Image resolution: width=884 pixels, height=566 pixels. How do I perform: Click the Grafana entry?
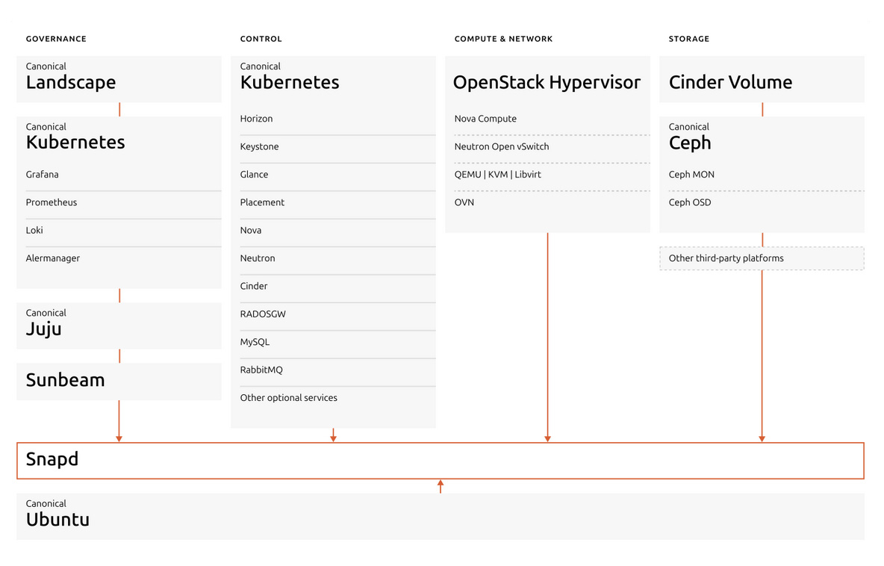43,174
